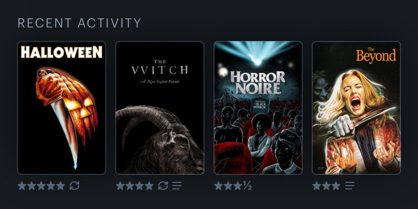The height and width of the screenshot is (209, 418).
Task: Click the fourth star under The VVitch
Action: coord(149,186)
